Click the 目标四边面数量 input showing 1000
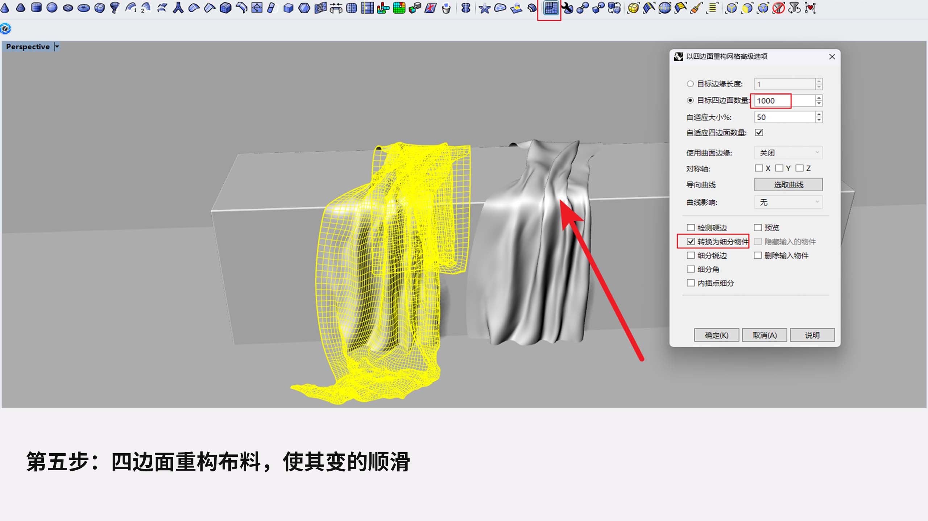Image resolution: width=928 pixels, height=521 pixels. pyautogui.click(x=771, y=101)
